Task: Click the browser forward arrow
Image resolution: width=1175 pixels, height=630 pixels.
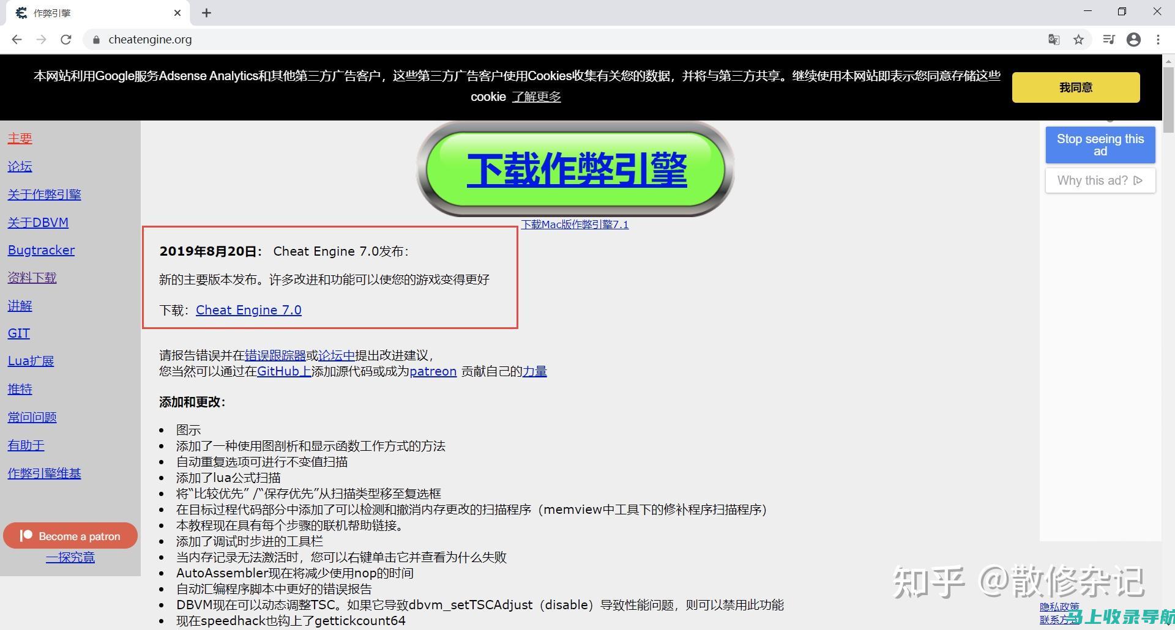Action: coord(41,40)
